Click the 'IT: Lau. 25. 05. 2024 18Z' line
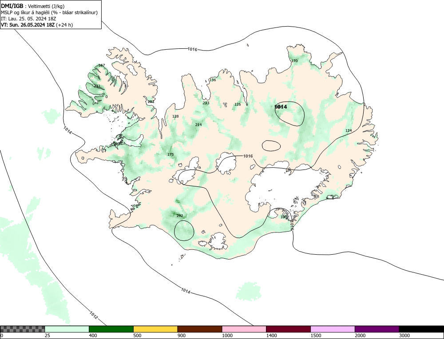 [28, 19]
